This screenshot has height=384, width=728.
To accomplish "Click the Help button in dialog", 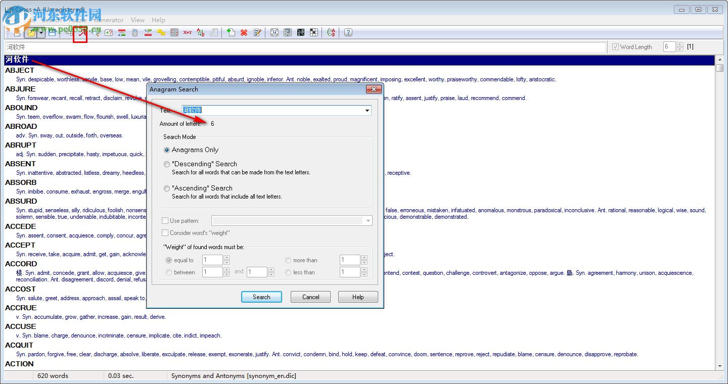I will (358, 297).
